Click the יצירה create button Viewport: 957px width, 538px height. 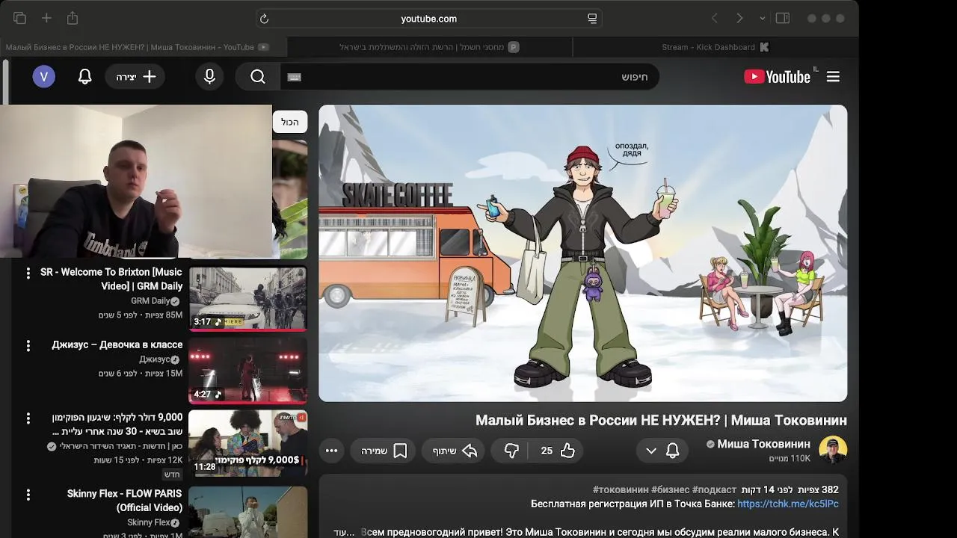coord(135,76)
